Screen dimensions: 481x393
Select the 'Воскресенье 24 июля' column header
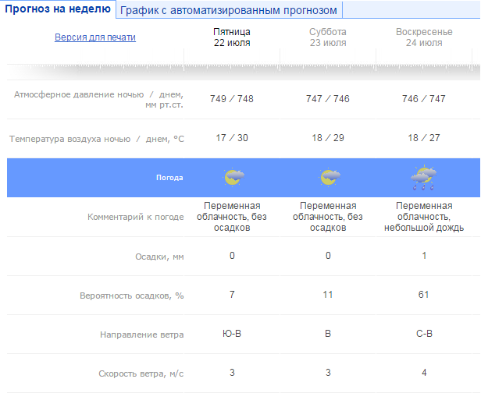click(x=424, y=37)
